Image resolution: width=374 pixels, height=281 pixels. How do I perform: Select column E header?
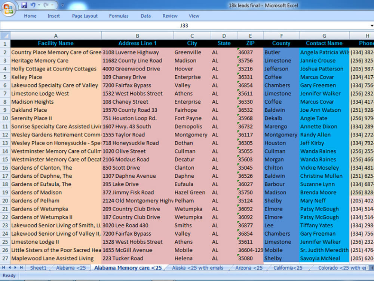click(x=250, y=36)
